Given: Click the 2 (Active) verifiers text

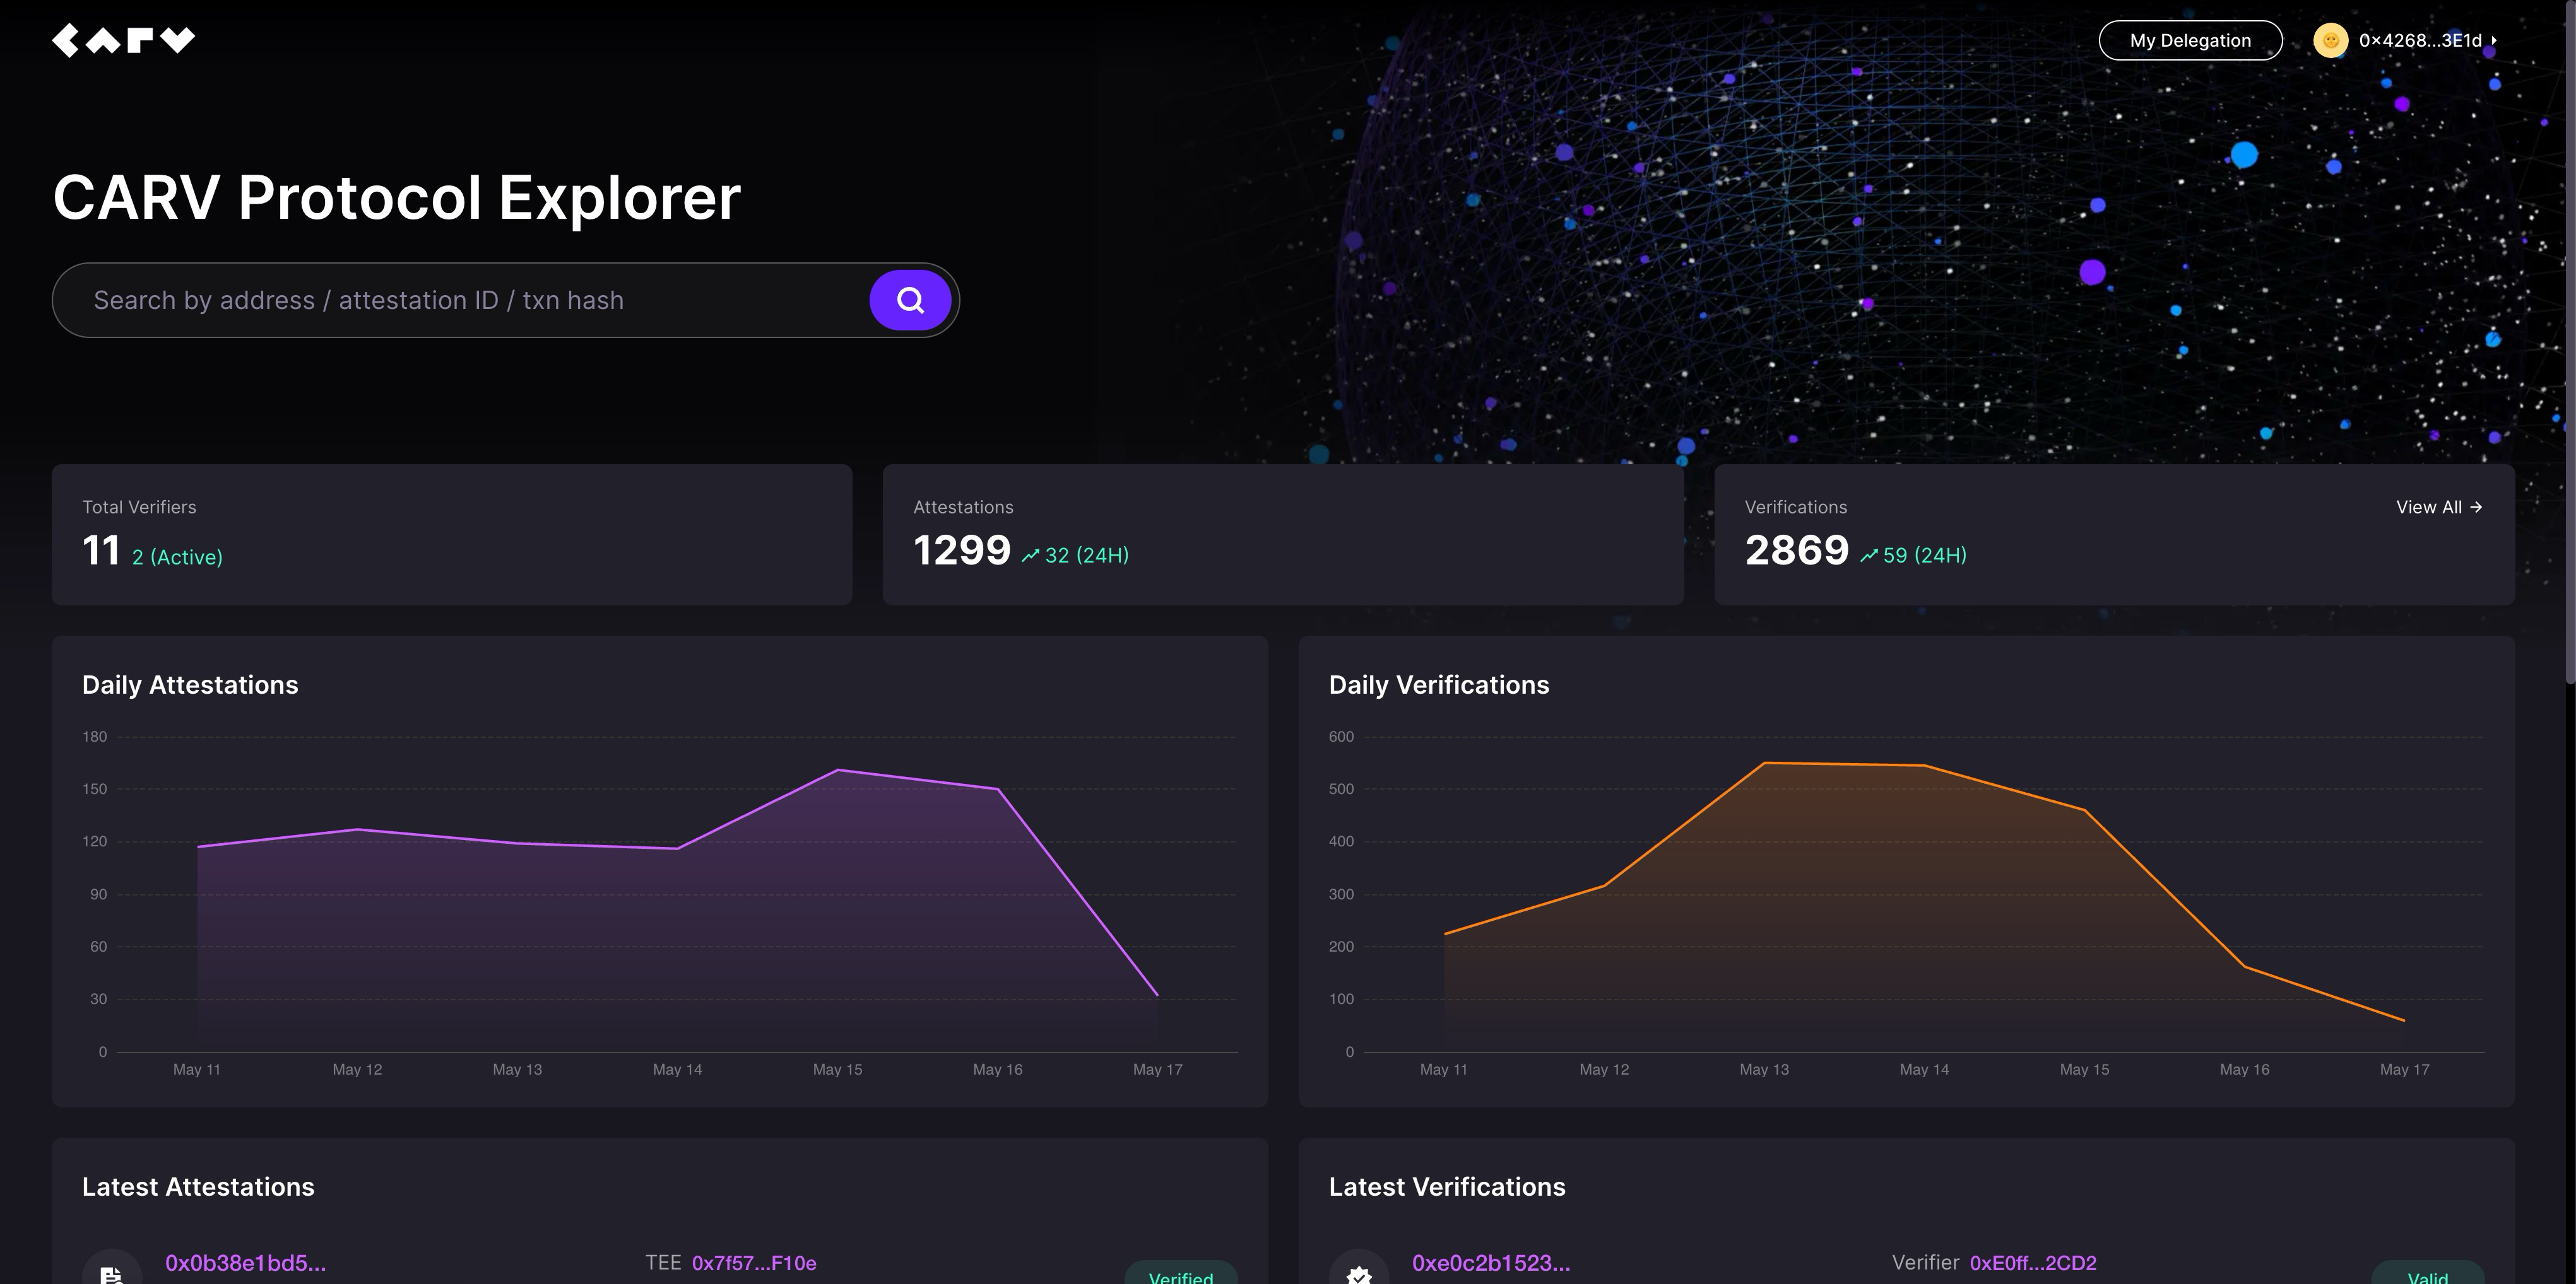Looking at the screenshot, I should coord(177,557).
